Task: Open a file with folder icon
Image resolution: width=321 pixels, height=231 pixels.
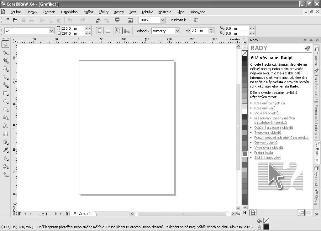Action: 15,20
